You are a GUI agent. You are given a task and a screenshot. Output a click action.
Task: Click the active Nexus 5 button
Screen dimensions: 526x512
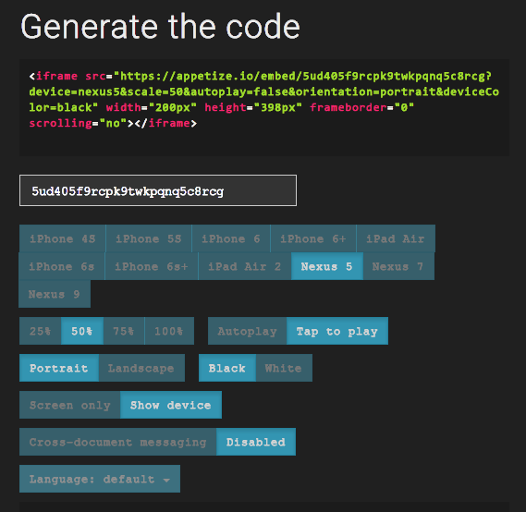click(326, 266)
